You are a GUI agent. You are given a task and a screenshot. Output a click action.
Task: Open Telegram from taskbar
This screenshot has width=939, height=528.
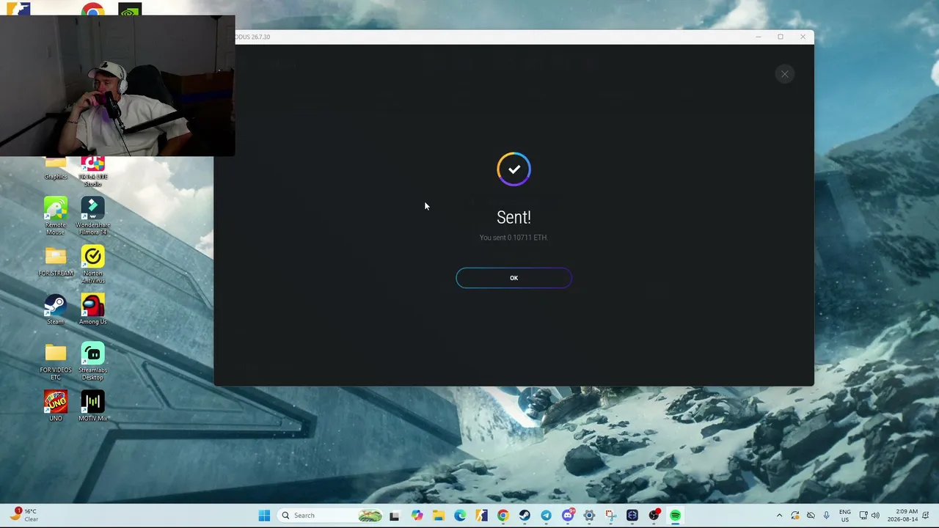coord(546,516)
